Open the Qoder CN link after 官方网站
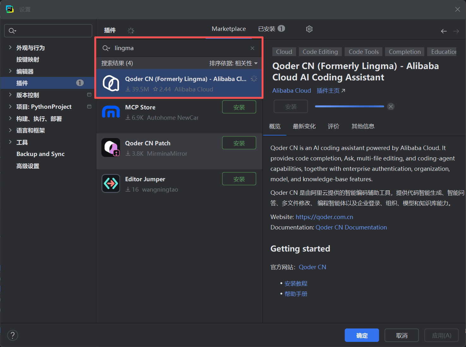The image size is (466, 347). (x=312, y=267)
